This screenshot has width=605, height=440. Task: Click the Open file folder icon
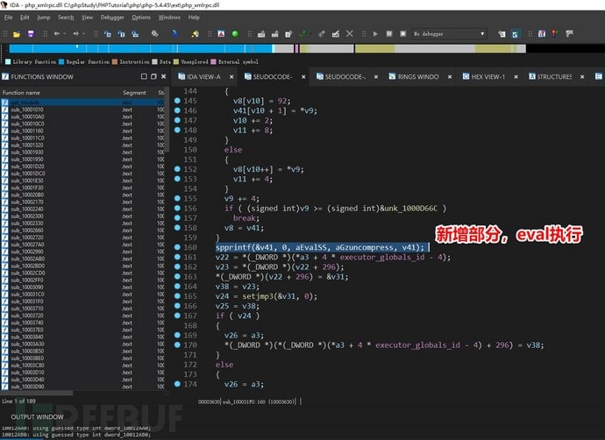tap(16, 34)
